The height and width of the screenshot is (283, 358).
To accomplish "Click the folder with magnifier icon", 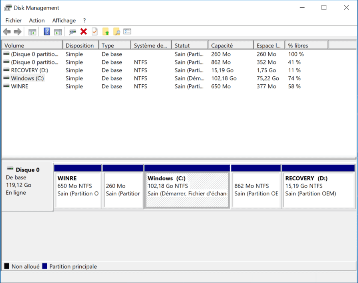I will [117, 32].
